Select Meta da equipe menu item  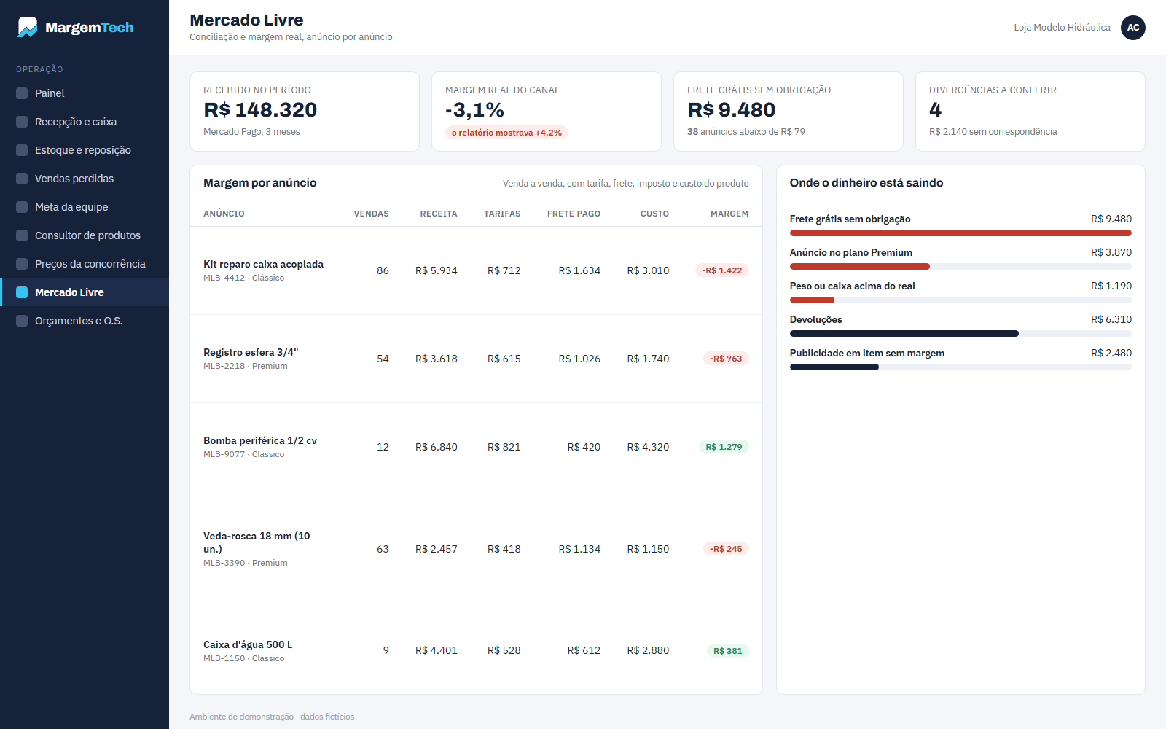tap(85, 207)
